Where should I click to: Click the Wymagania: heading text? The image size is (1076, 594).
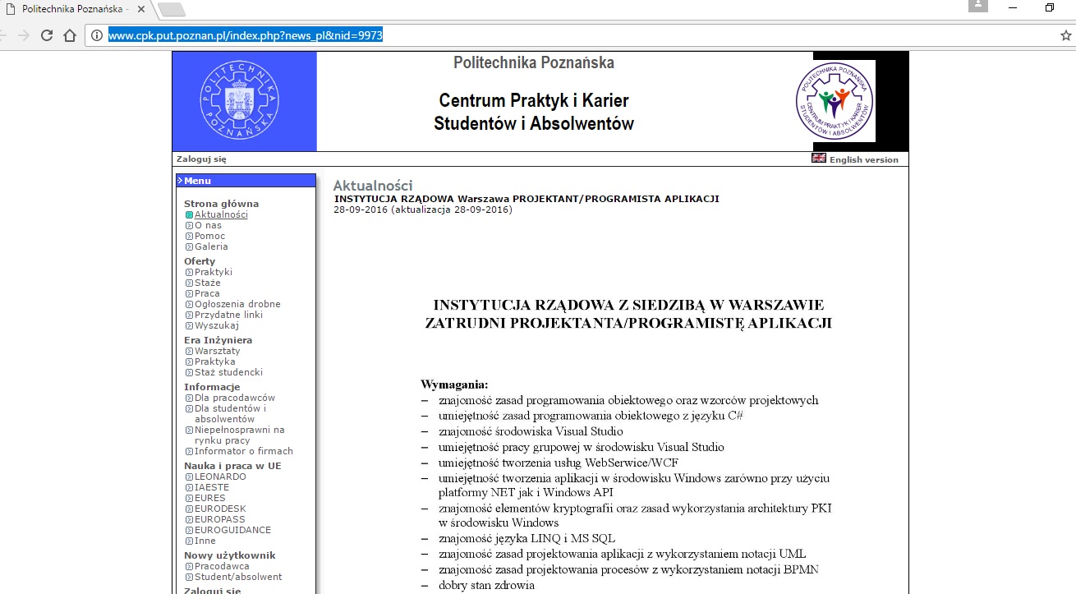coord(454,384)
